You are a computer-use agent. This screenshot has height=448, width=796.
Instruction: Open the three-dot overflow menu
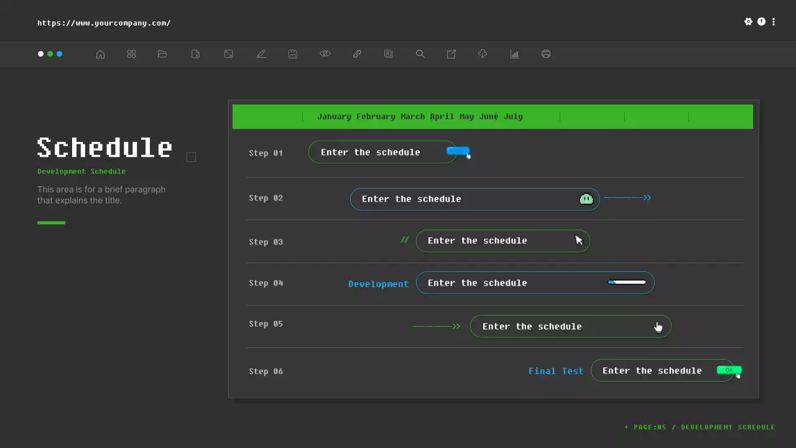tap(774, 22)
